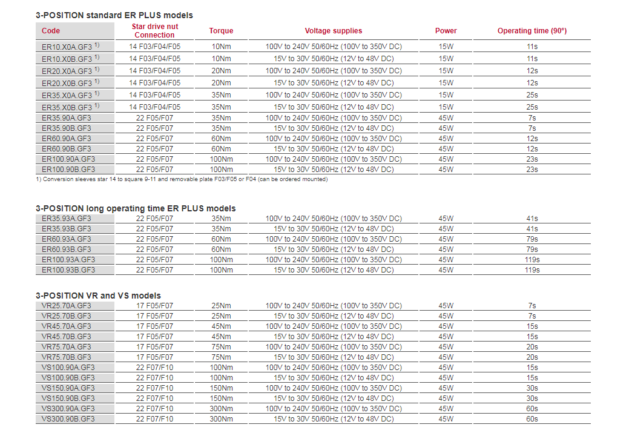This screenshot has width=632, height=433.
Task: Click the VS150.90A.GF3 code entry
Action: 68,388
